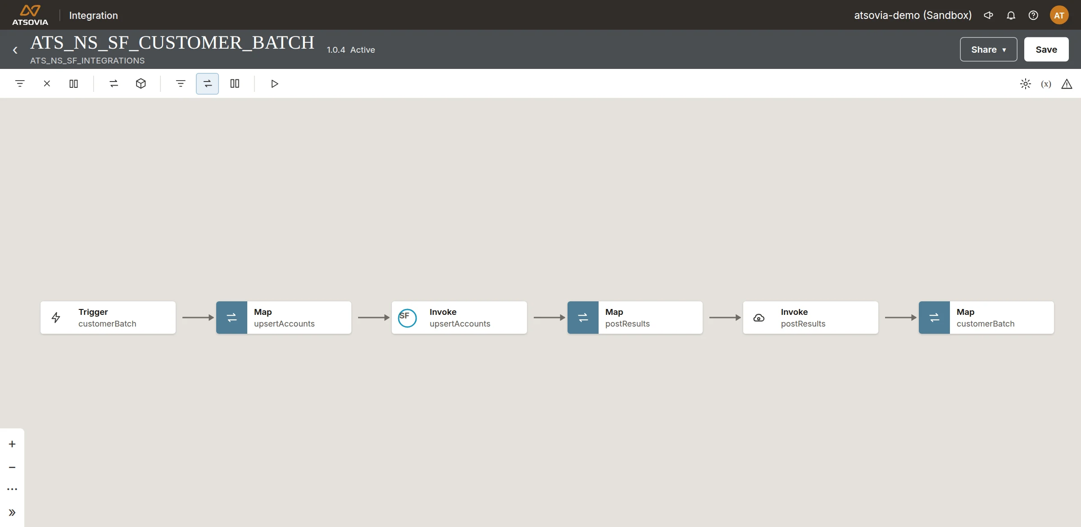Click the 1.0.4 version label
Viewport: 1081px width, 527px height.
pos(336,50)
